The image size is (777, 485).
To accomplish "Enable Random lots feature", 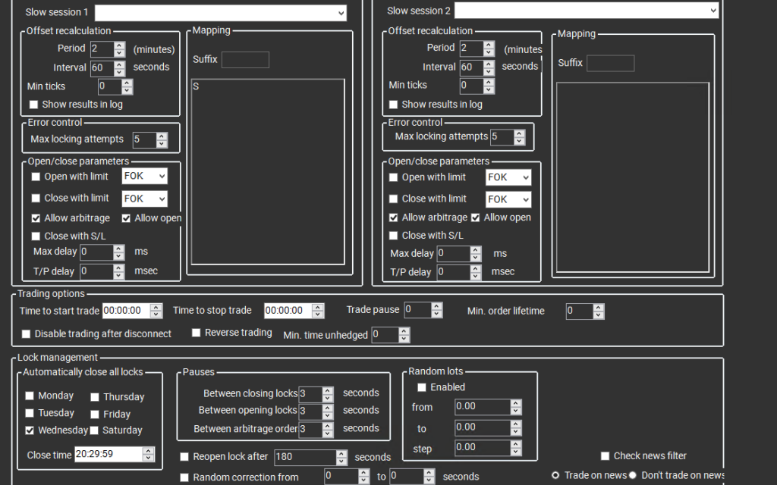I will (x=422, y=387).
